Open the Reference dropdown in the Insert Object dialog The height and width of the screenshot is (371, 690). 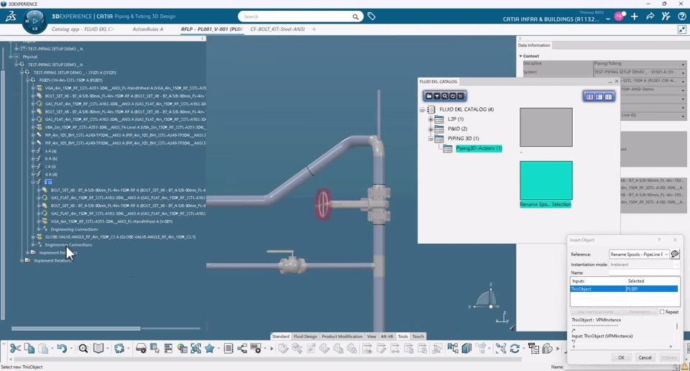click(666, 255)
